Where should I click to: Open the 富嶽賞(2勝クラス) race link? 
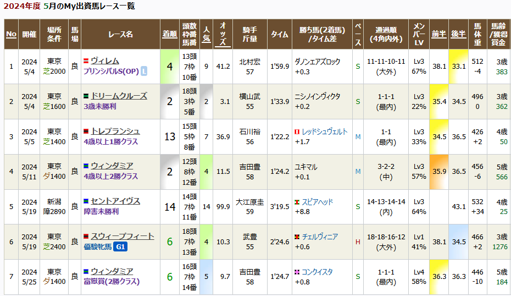point(111,282)
